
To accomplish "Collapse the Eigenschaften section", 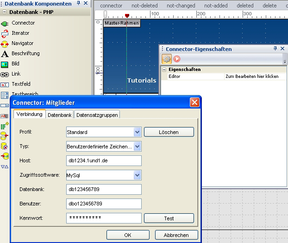I will (164, 70).
